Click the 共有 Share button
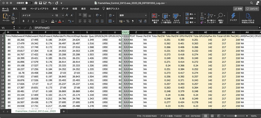Viewport: 261px width, 118px height. pos(238,9)
